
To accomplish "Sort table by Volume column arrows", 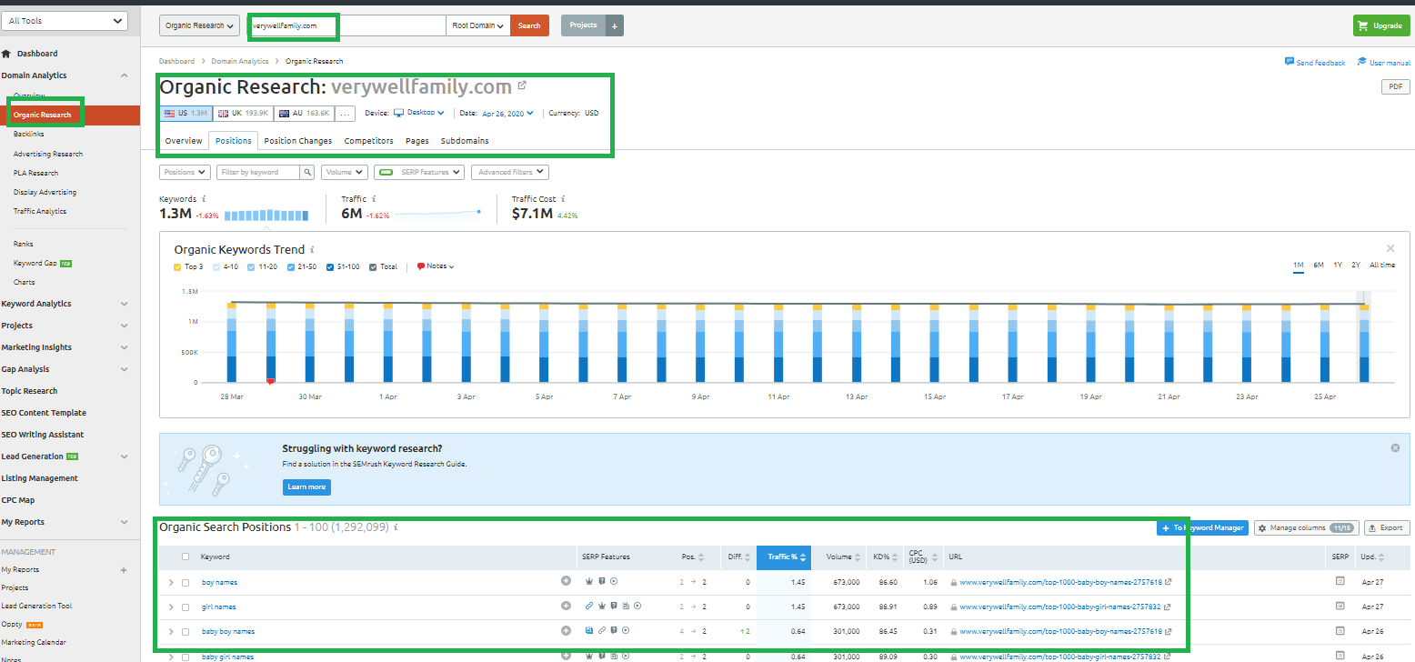I will 857,557.
